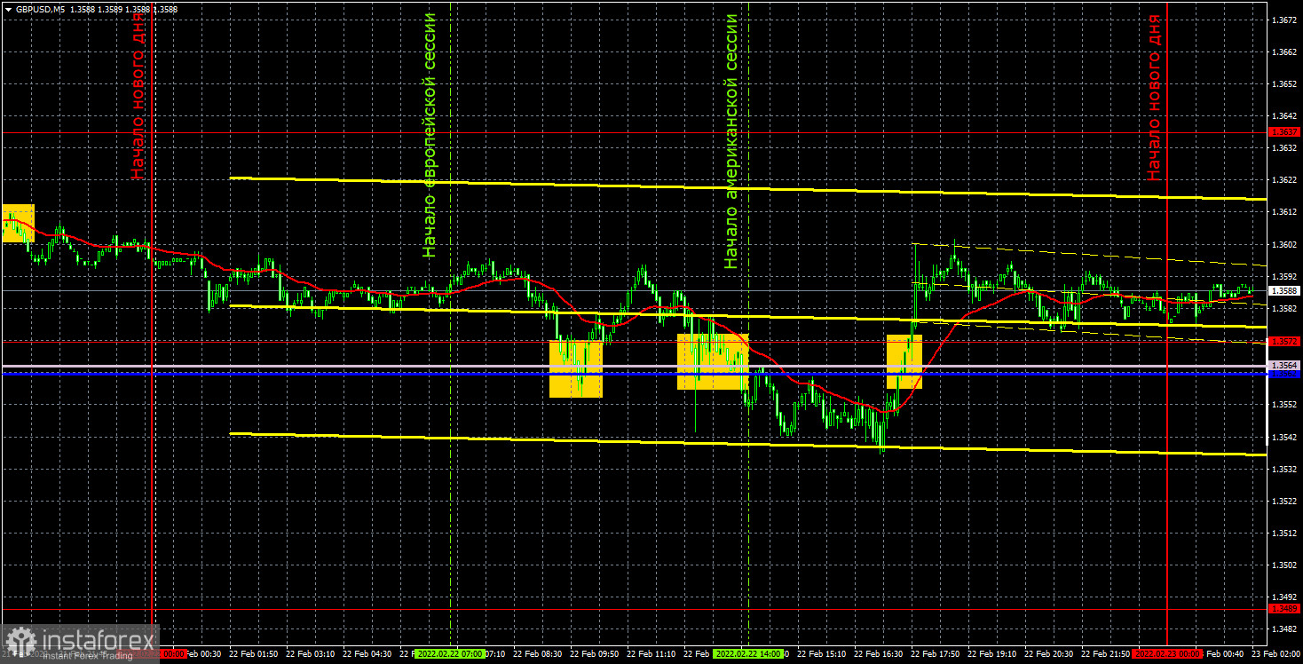Screen dimensions: 1303x664
Task: Select the 1.3572 red price tag
Action: pos(1285,341)
